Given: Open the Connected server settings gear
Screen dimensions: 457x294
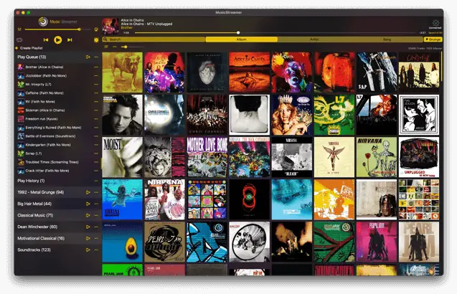Looking at the screenshot, I should [x=435, y=23].
